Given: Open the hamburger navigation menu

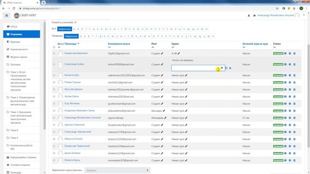Looking at the screenshot, I should click(6, 15).
